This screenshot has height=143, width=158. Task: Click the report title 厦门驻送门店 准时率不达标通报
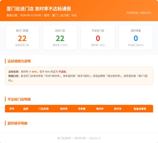coord(39,9)
